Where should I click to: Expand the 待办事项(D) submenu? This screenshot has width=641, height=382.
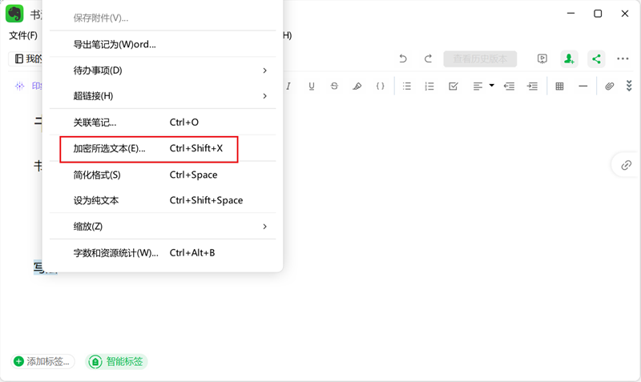[163, 70]
